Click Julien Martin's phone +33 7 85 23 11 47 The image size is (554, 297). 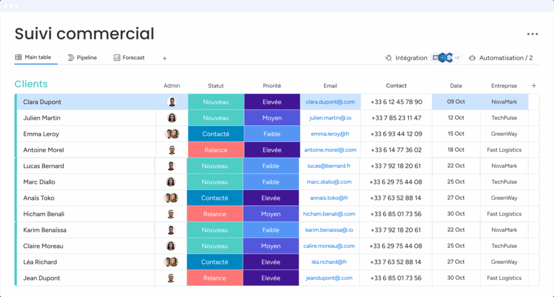click(x=396, y=118)
